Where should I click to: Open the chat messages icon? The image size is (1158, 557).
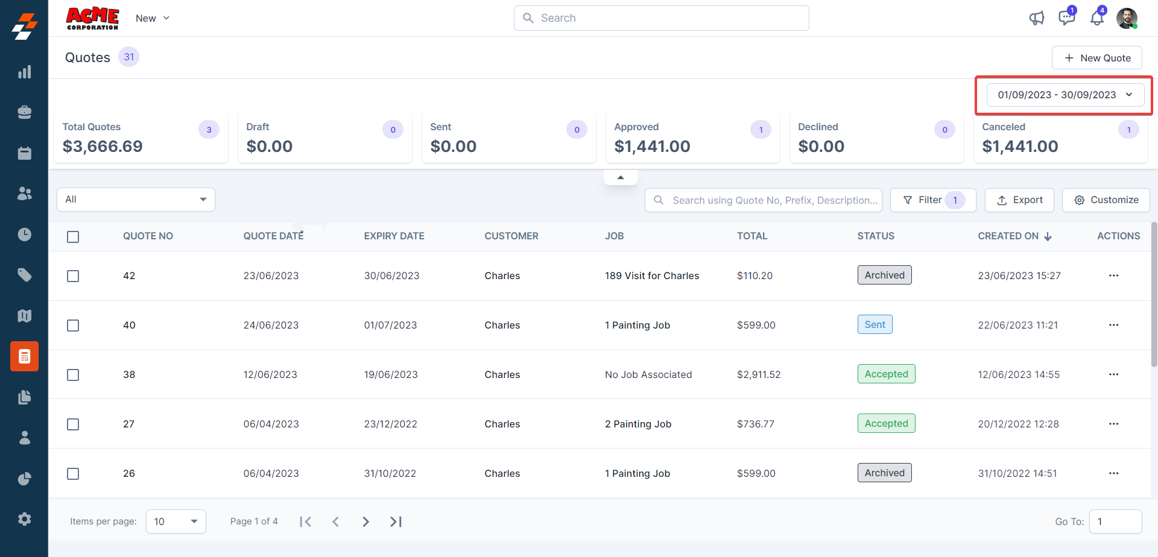point(1066,18)
